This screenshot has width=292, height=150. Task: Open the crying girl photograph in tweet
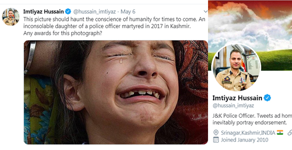click(116, 92)
